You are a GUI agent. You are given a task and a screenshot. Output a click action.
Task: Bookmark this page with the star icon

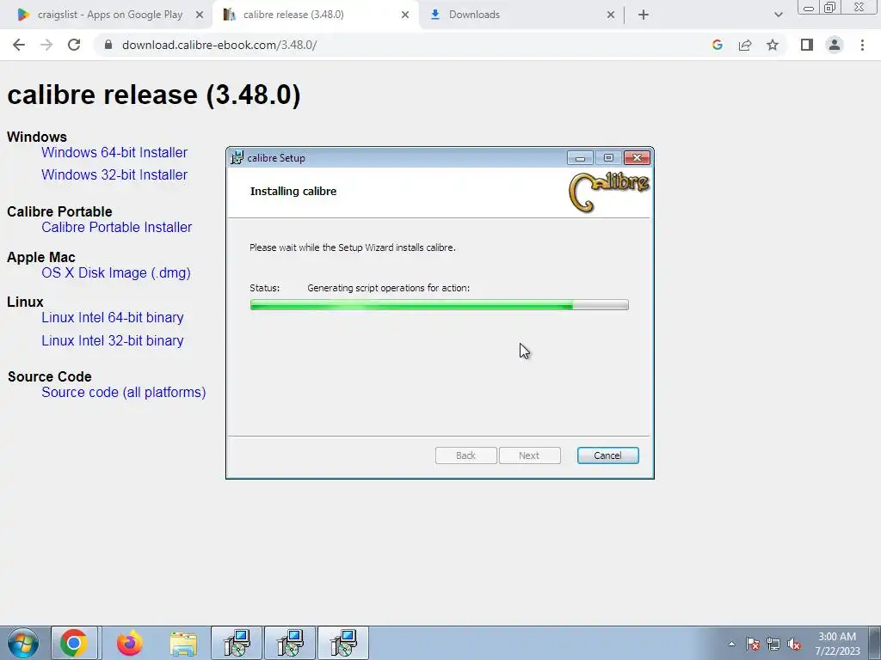coord(773,45)
